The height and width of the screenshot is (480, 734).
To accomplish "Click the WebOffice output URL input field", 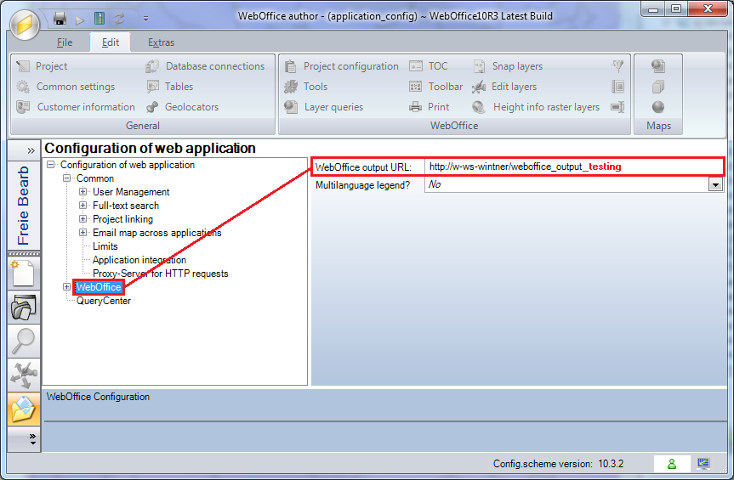I will (x=574, y=167).
